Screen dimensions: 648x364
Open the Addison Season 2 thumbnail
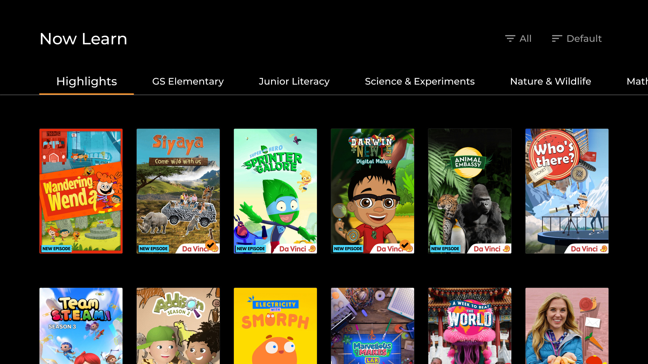178,326
